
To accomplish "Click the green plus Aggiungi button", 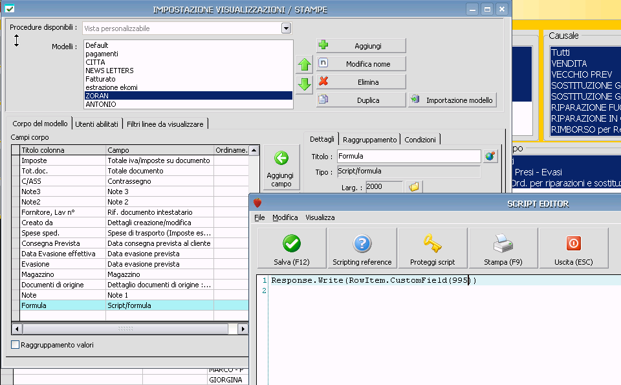I will [x=361, y=45].
